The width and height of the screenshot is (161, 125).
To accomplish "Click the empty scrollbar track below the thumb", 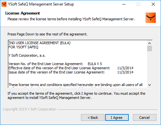I will pyautogui.click(x=149, y=67).
